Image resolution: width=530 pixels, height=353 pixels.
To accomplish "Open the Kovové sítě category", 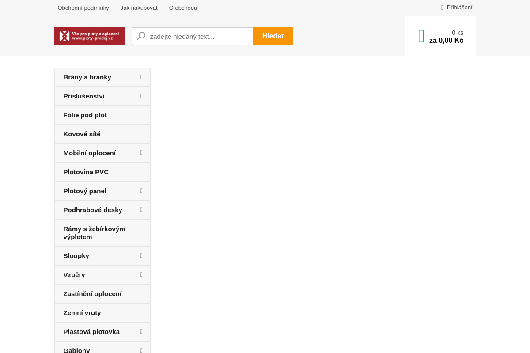I will (x=82, y=134).
